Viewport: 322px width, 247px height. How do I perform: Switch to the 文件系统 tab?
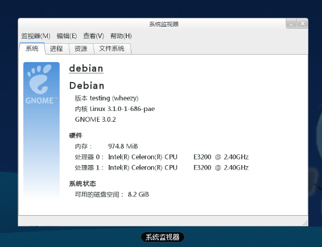(x=112, y=49)
